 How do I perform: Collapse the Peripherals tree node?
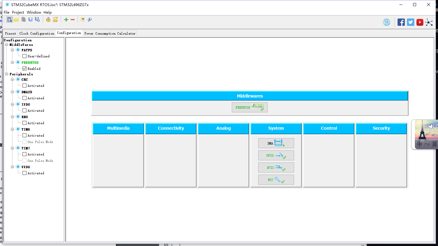click(7, 74)
